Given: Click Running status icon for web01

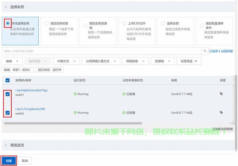Looking at the screenshot, I should click(75, 94).
